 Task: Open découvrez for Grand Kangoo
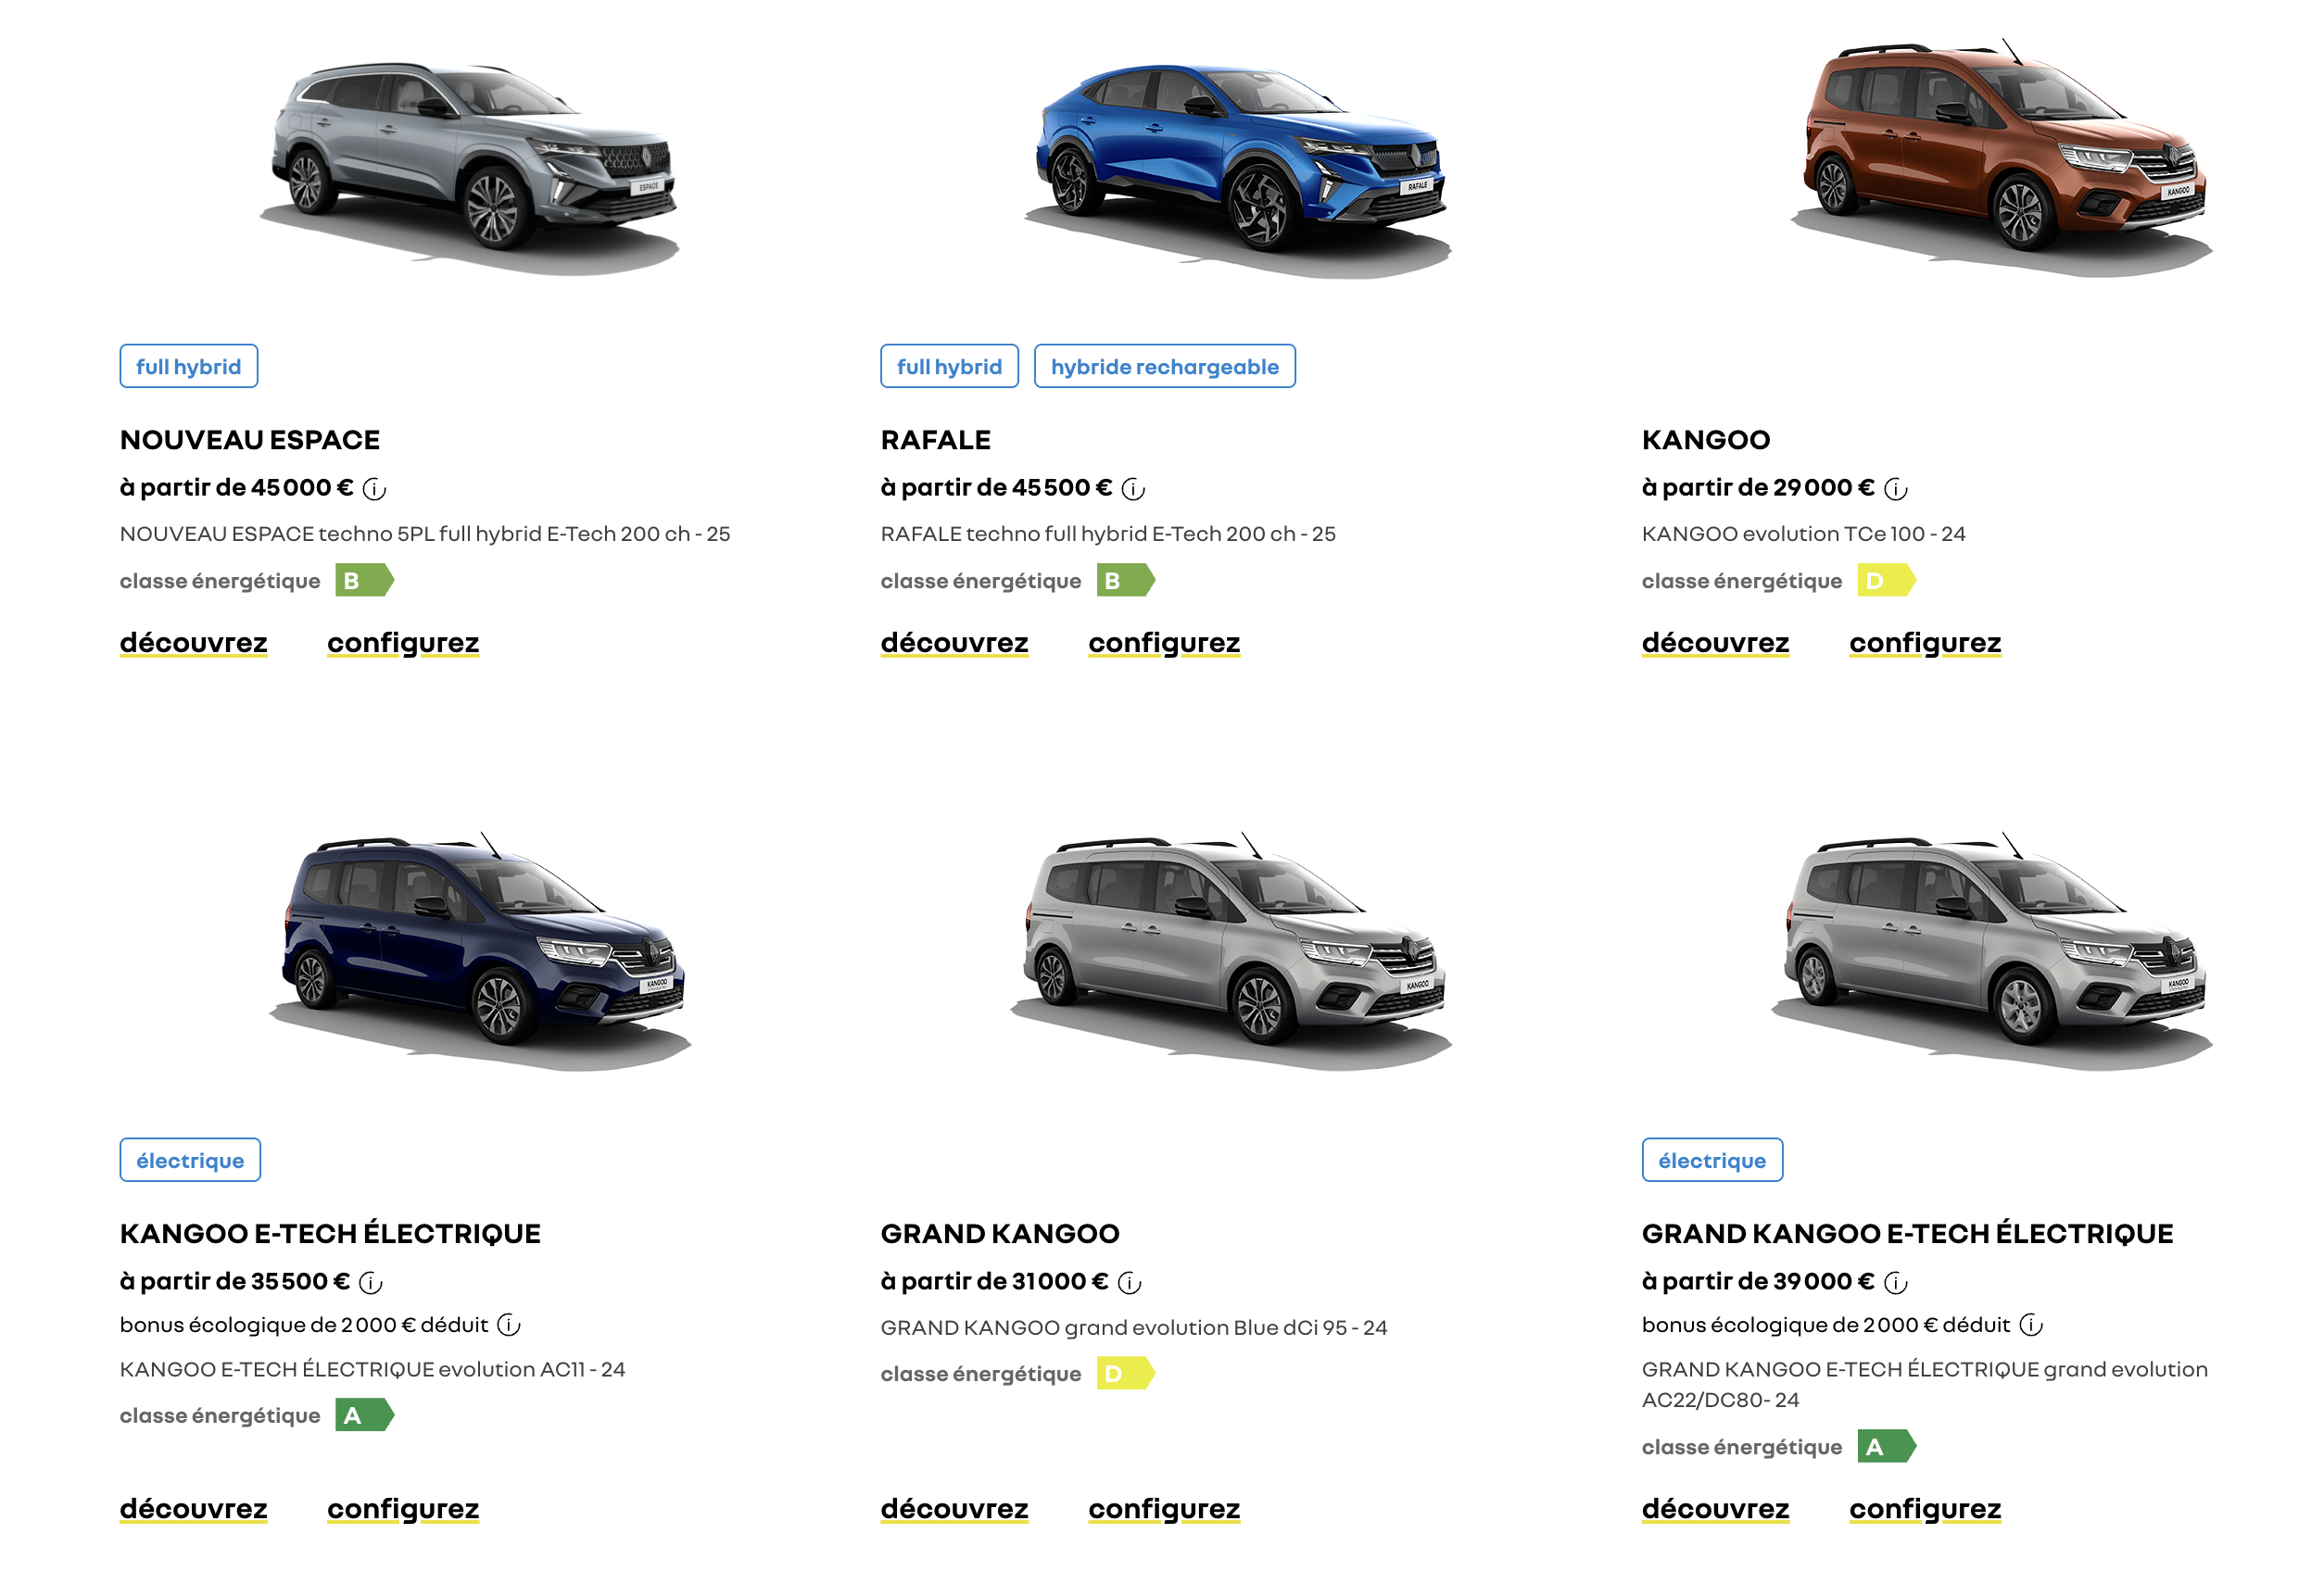(x=954, y=1508)
